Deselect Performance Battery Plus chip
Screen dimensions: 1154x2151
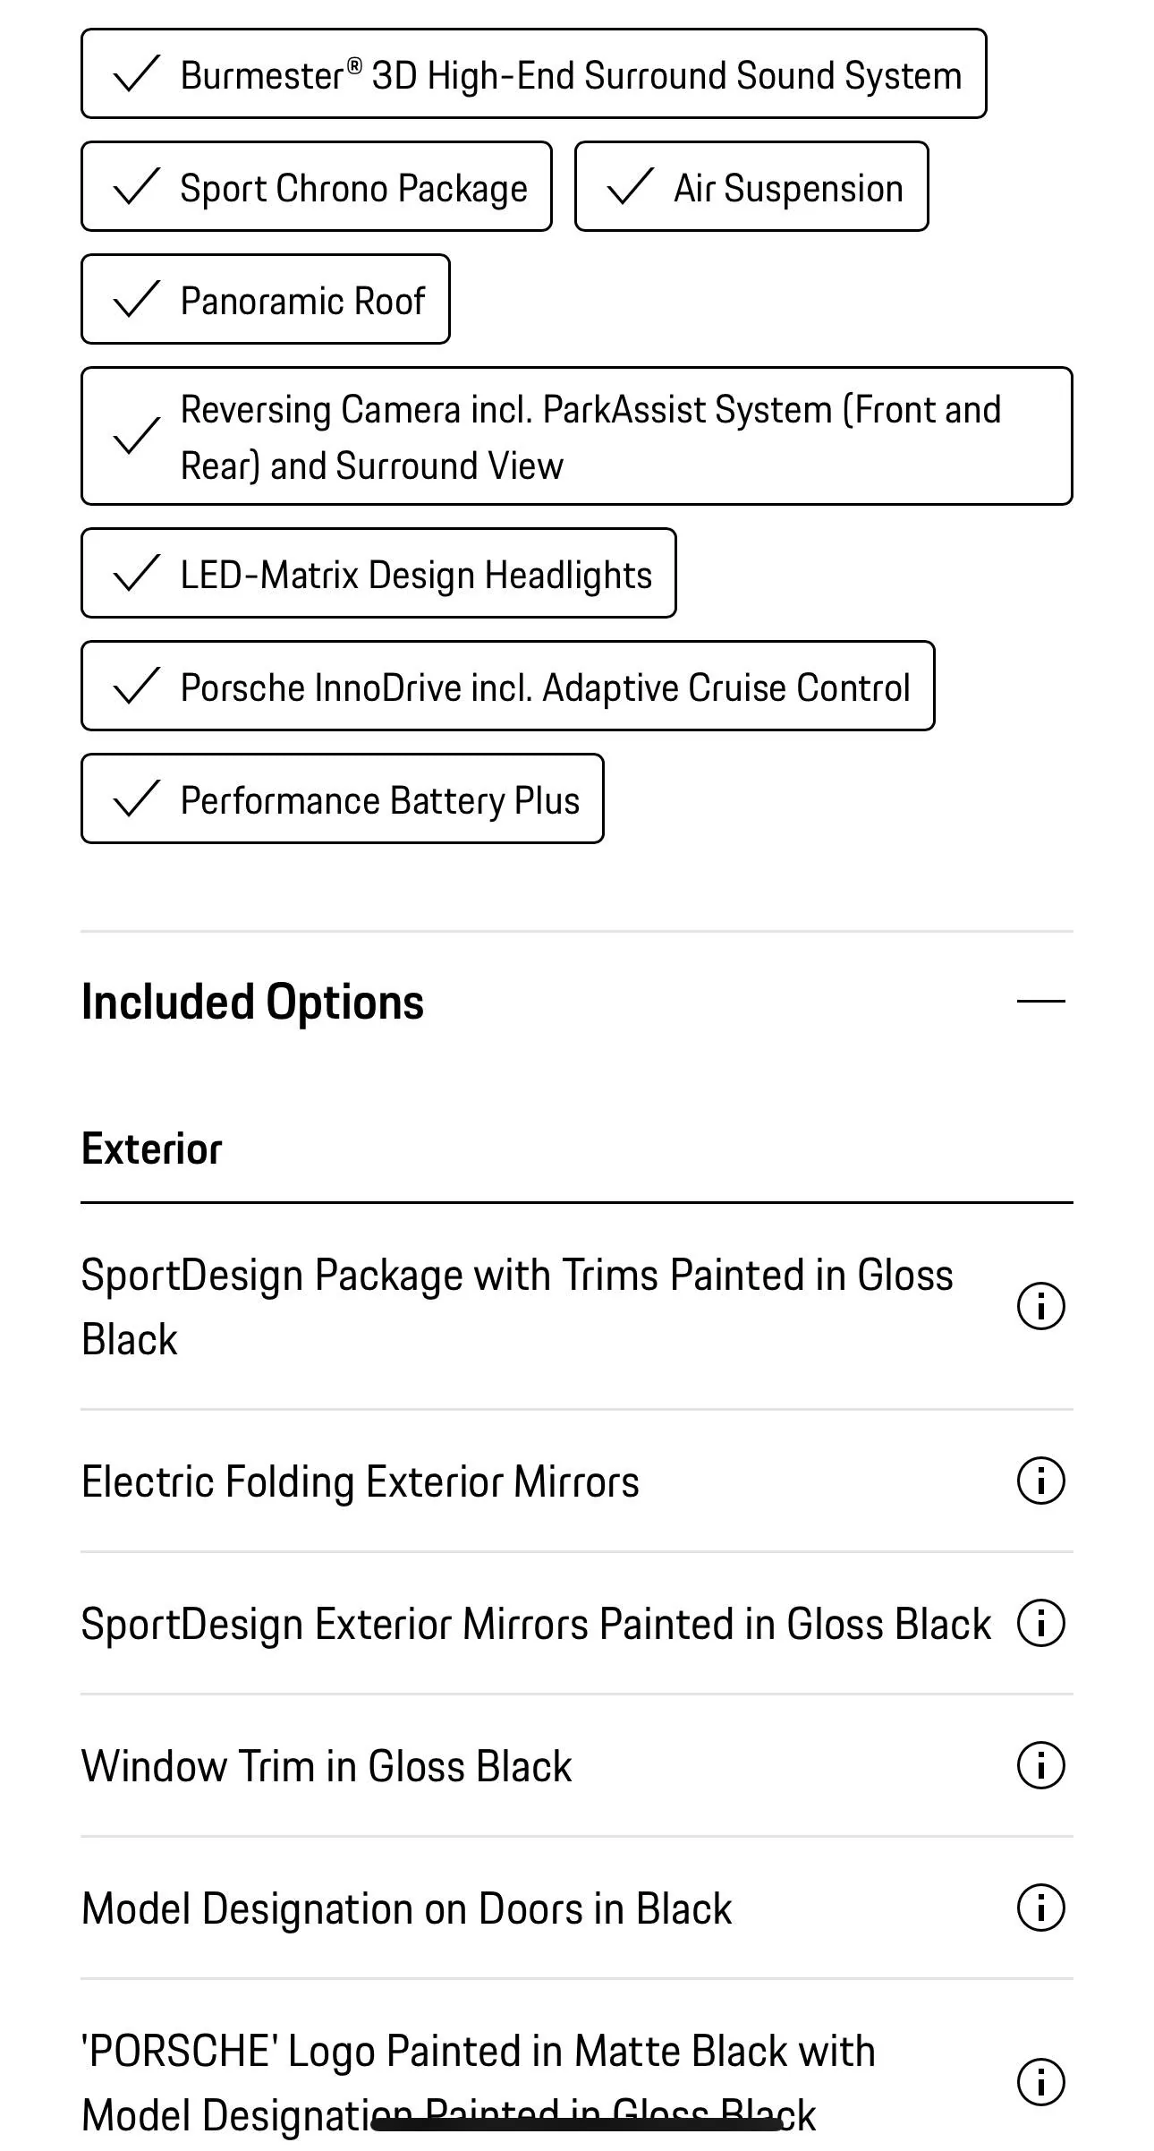pyautogui.click(x=343, y=798)
